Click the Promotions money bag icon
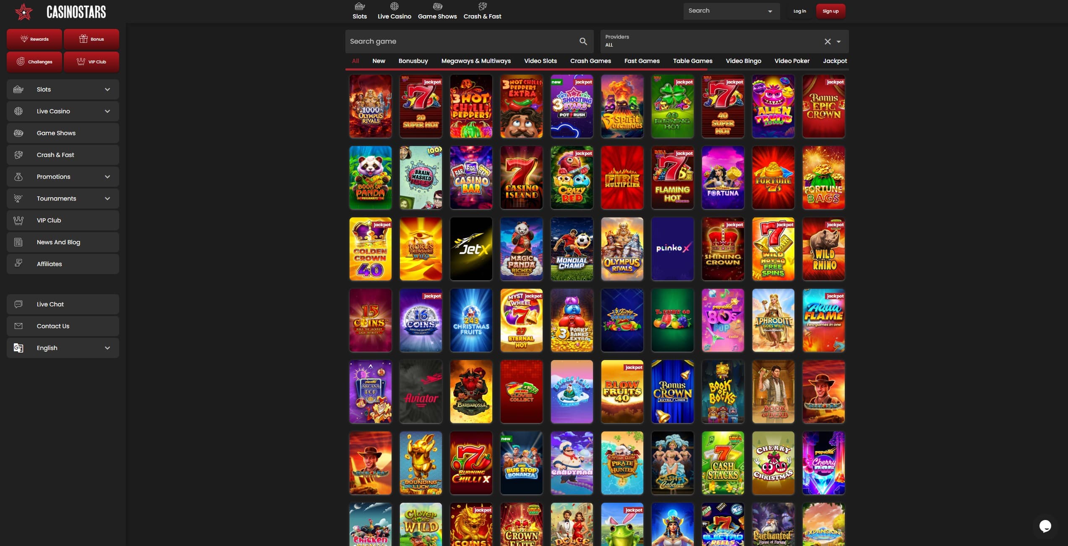The height and width of the screenshot is (546, 1068). tap(18, 177)
